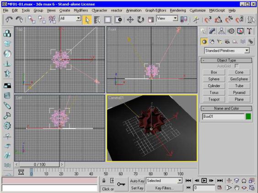Screen dimensions: 258x193
Task: Click the current frame number field
Action: coord(204,188)
